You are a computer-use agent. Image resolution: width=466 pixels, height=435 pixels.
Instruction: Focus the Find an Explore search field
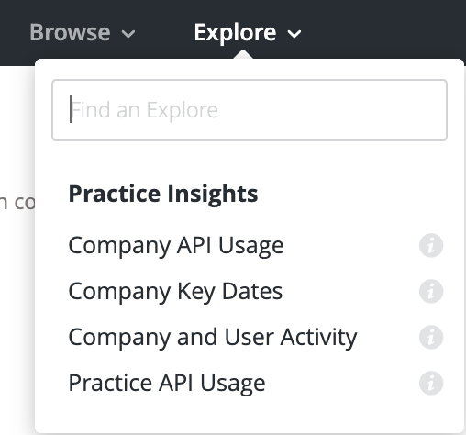coord(250,110)
